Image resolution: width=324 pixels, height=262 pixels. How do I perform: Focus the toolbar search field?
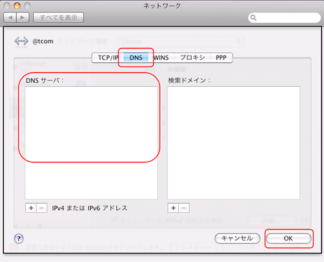pyautogui.click(x=284, y=17)
